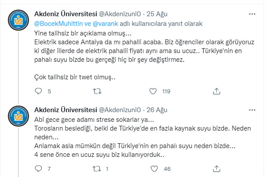Like the second tweet with 46 likes
Screen dimensions: 266x177
pos(153,168)
